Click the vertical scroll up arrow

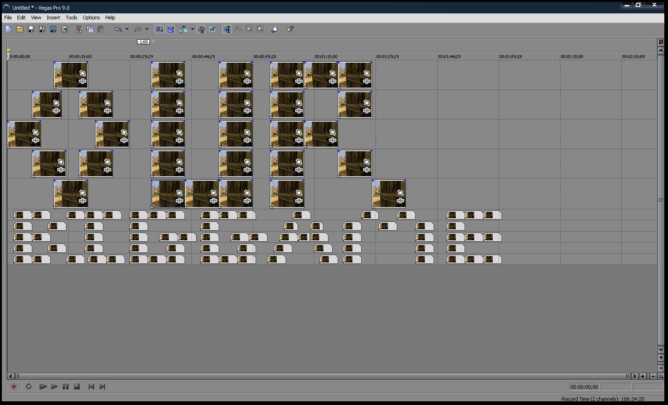[x=661, y=50]
